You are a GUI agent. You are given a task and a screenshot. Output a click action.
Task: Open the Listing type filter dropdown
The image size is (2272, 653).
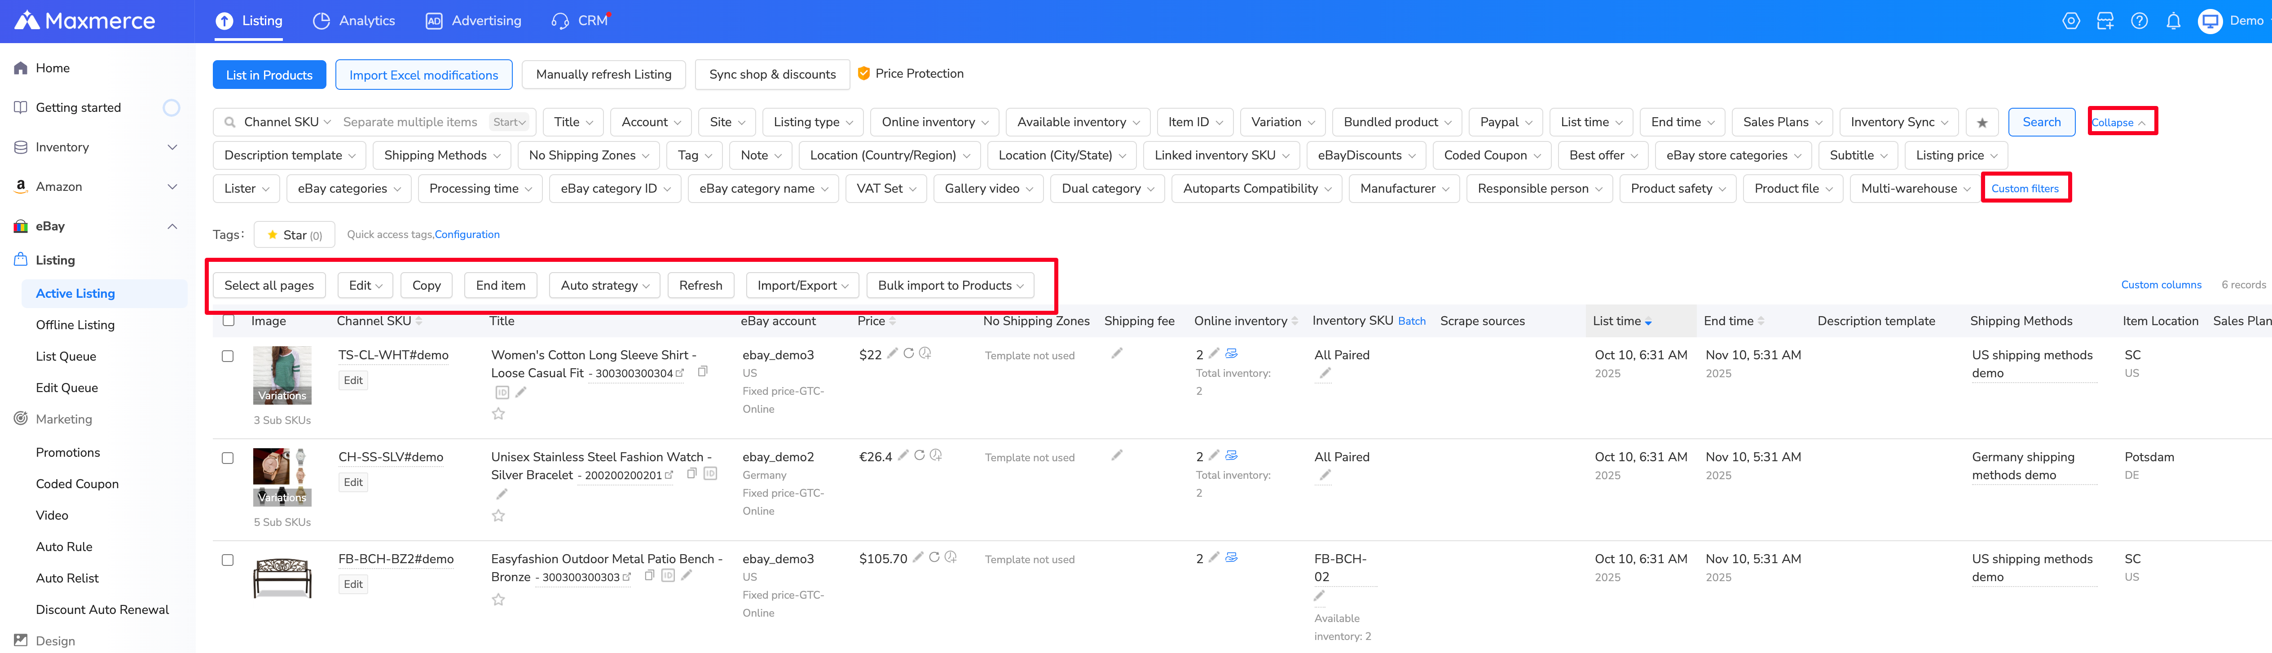click(813, 123)
